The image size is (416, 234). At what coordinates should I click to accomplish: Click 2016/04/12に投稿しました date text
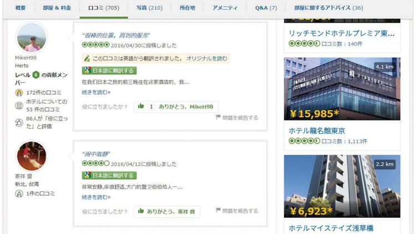tap(144, 164)
